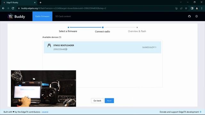The width and height of the screenshot is (205, 115).
Task: Open Donate and support EdgeTX development
Action: (180, 112)
